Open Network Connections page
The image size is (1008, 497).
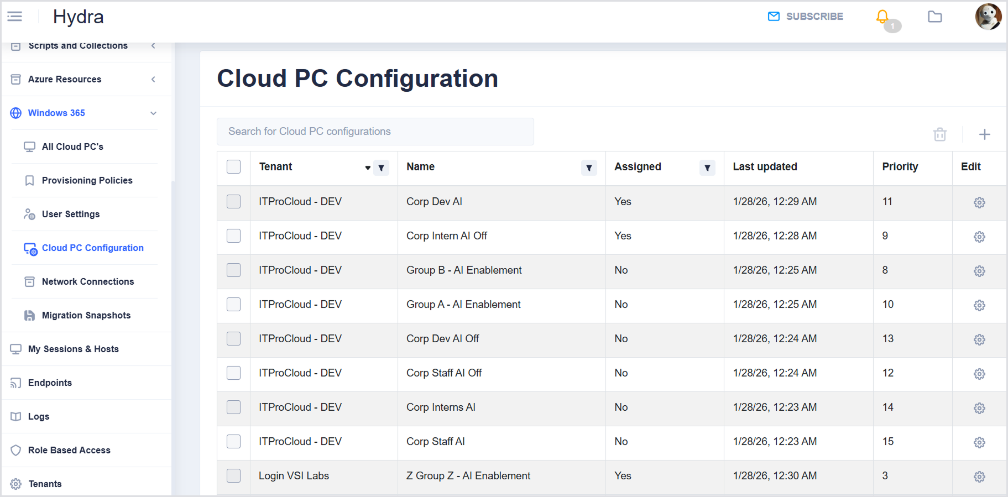(87, 281)
